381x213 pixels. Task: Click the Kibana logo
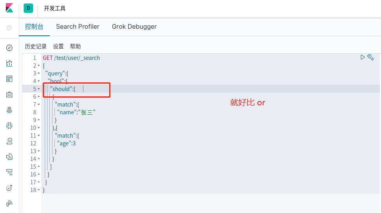9,8
